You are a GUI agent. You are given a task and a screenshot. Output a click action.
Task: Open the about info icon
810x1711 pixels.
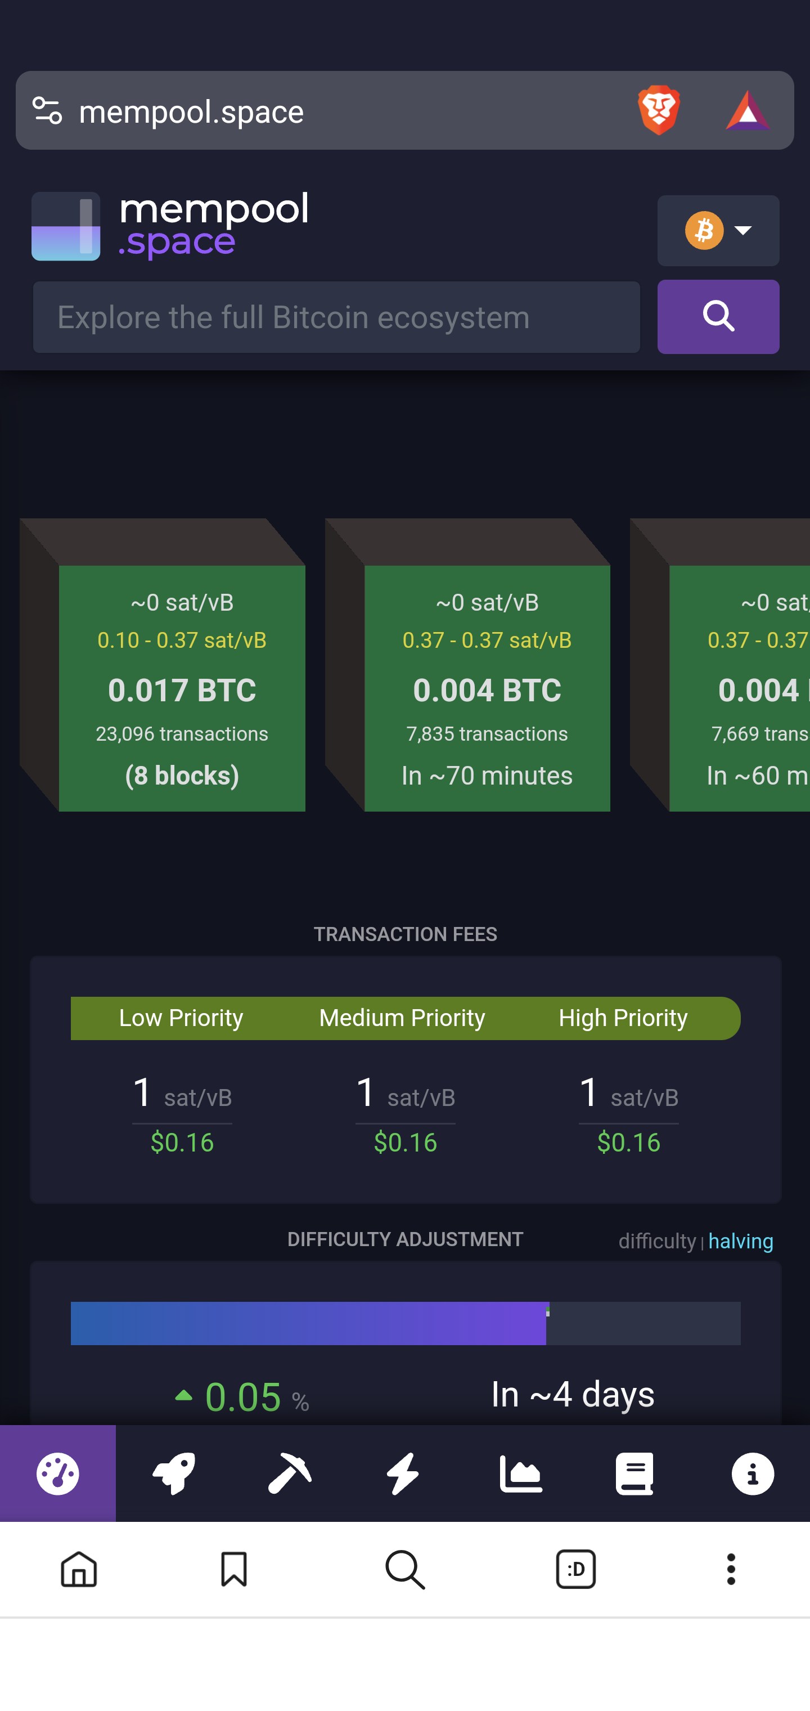tap(752, 1473)
